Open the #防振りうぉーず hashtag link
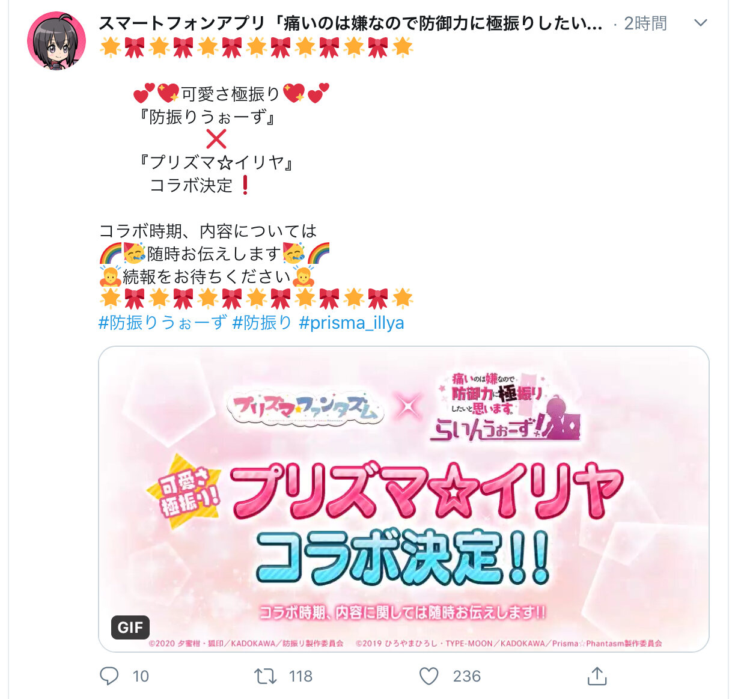The width and height of the screenshot is (741, 699). click(x=163, y=323)
